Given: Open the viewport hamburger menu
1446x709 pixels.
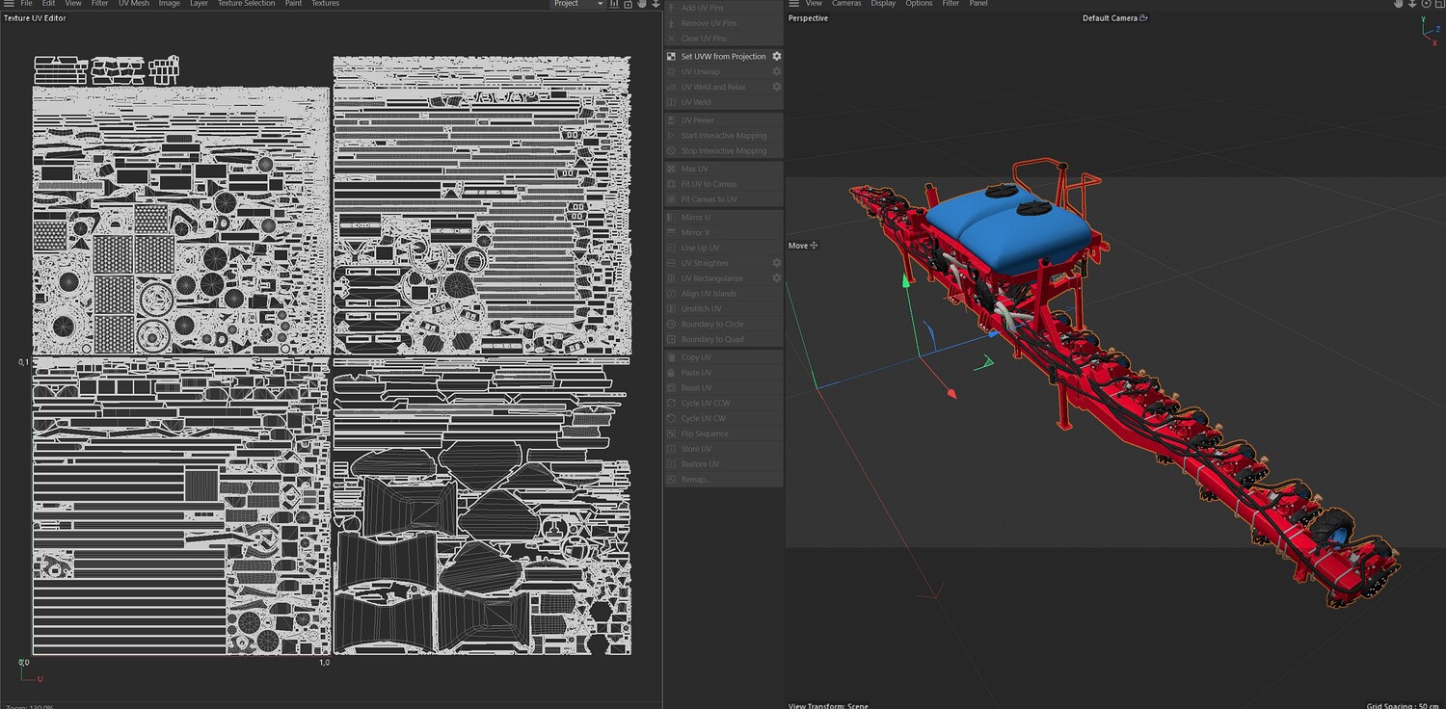Looking at the screenshot, I should click(x=793, y=4).
